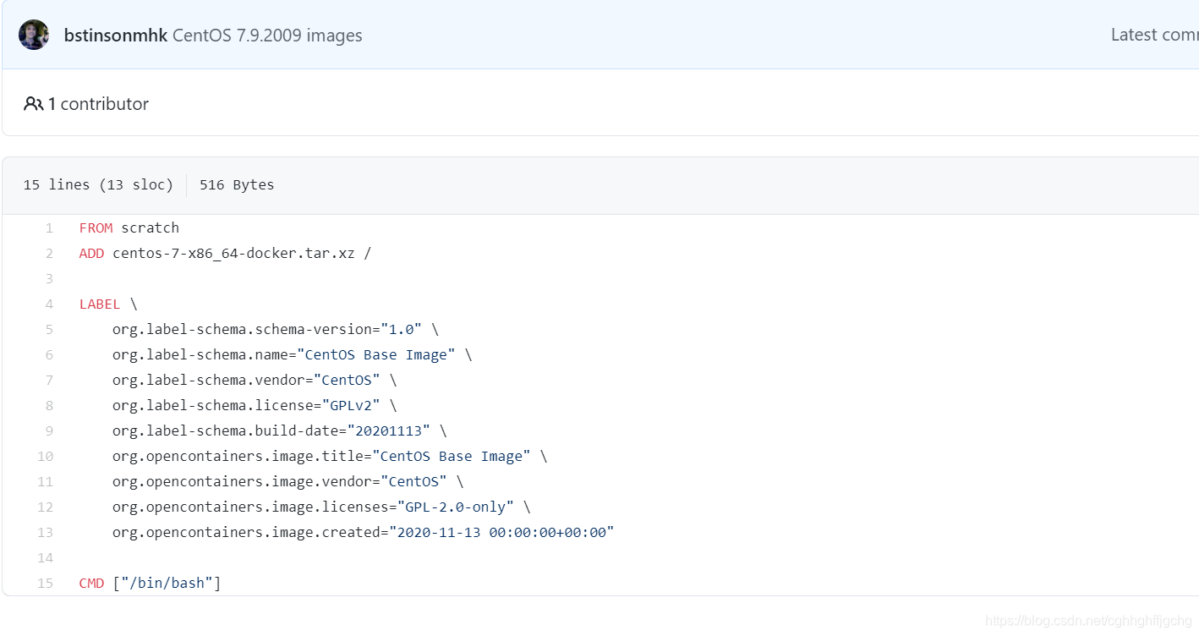Select line number 13
Image resolution: width=1199 pixels, height=636 pixels.
click(x=45, y=532)
